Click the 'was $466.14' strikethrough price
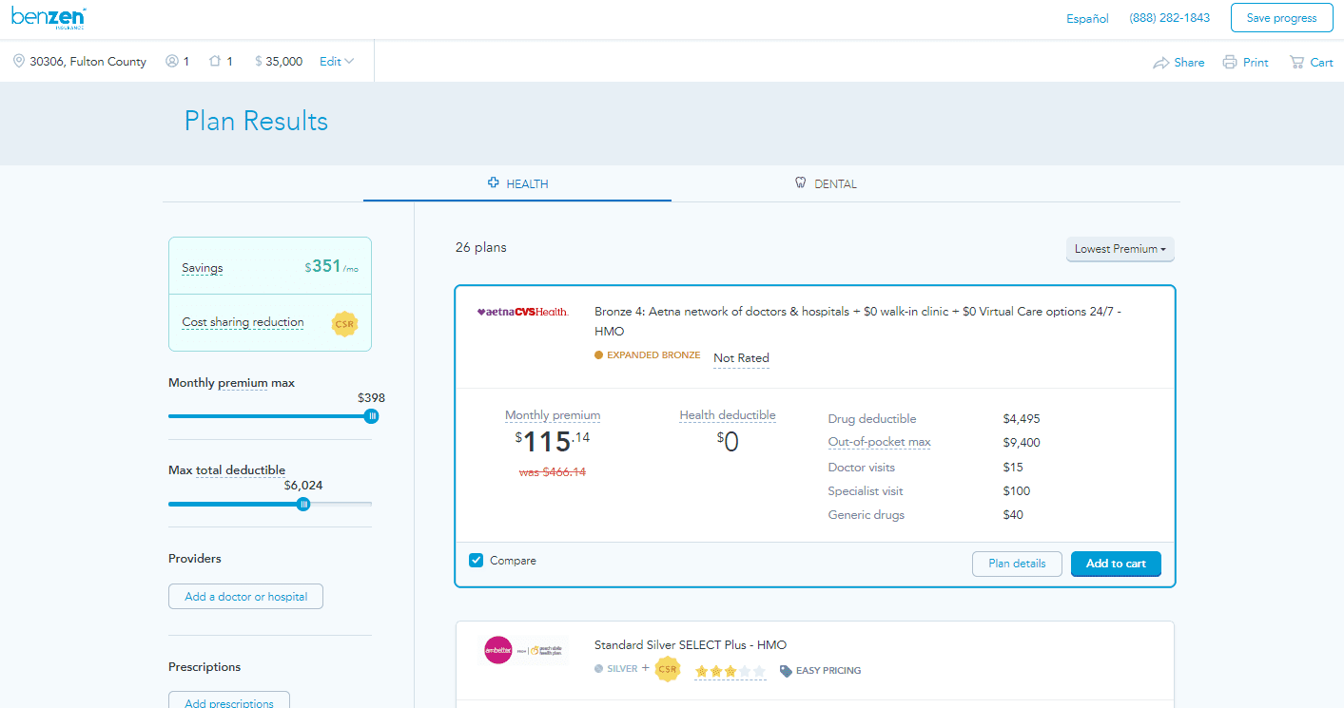The width and height of the screenshot is (1344, 708). pos(553,472)
